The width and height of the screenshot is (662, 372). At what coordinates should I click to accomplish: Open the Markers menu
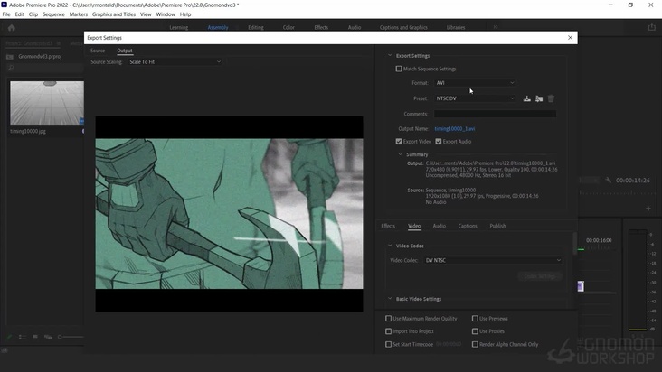[x=79, y=14]
